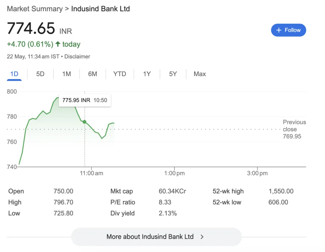Viewport: 325px width, 252px height.
Task: Click the 780 y-axis label
Action: click(x=12, y=117)
